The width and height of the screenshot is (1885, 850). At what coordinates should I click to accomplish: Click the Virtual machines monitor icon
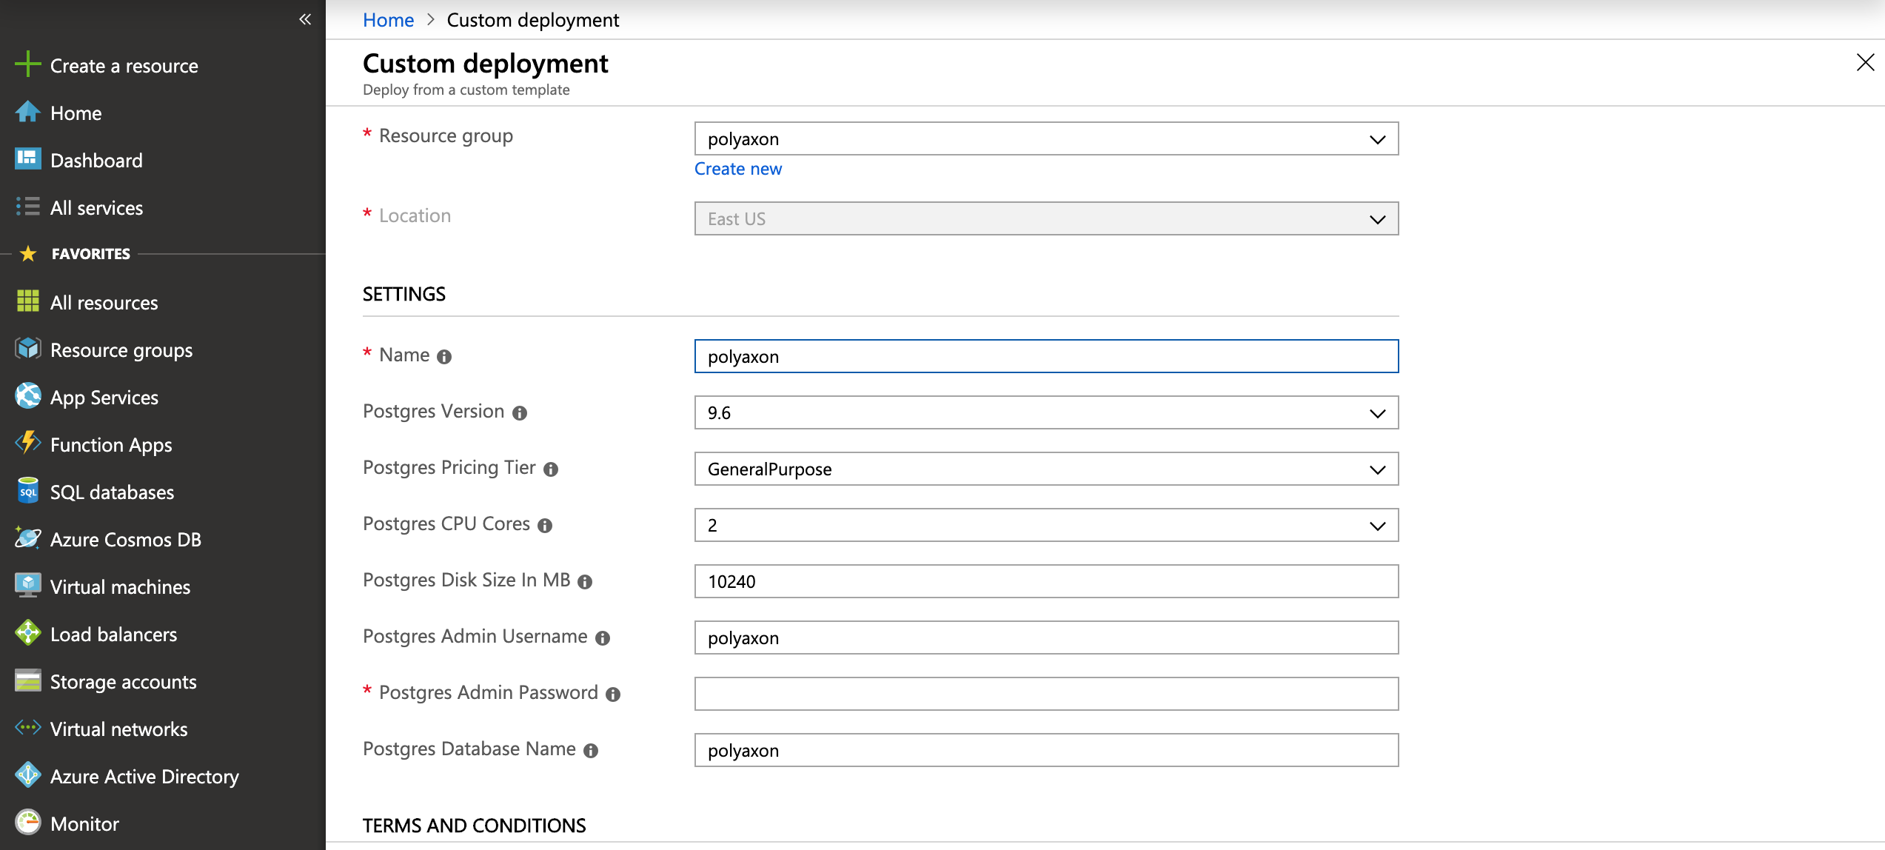click(x=28, y=586)
